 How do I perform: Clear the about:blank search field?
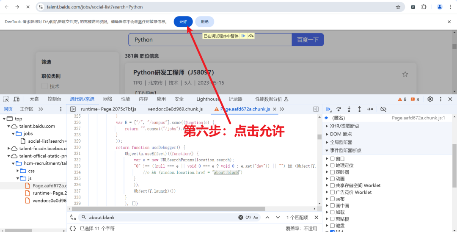241,218
